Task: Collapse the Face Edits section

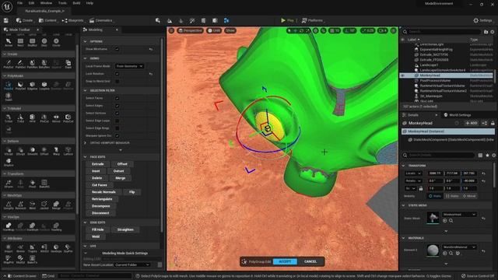Action: point(85,157)
